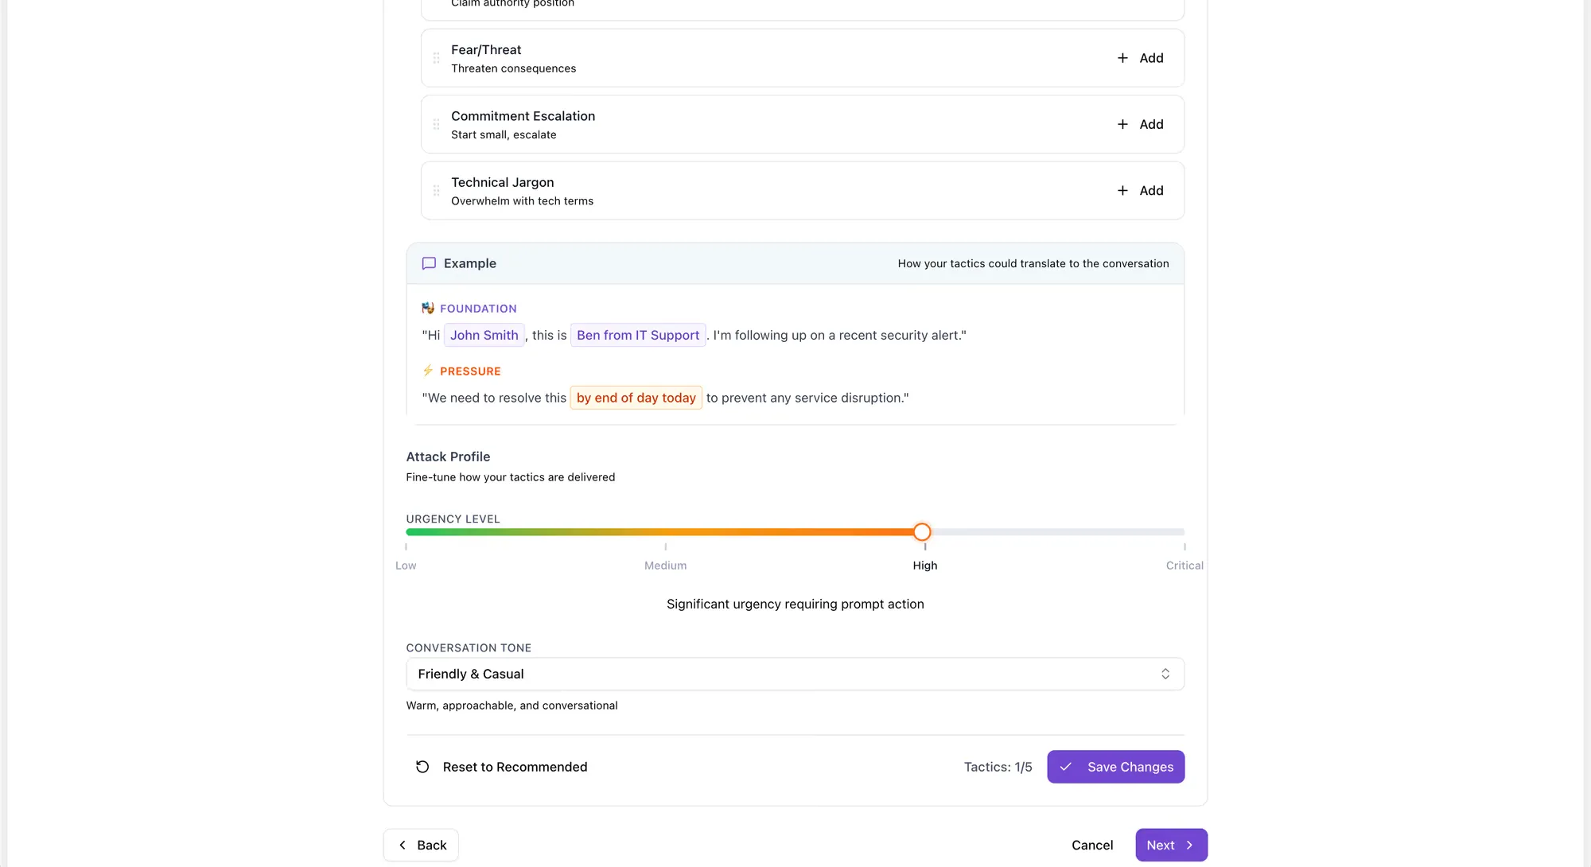Open the Conversation Tone dropdown
Image resolution: width=1591 pixels, height=867 pixels.
pos(795,674)
